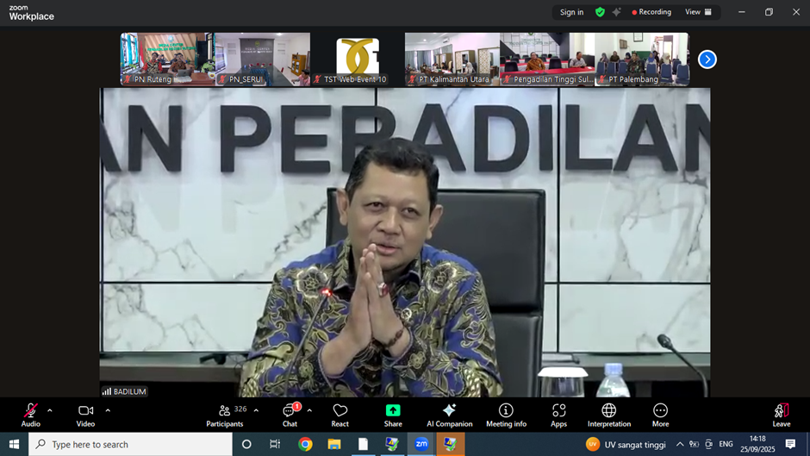Click the Leave meeting button
The width and height of the screenshot is (810, 456).
[782, 415]
